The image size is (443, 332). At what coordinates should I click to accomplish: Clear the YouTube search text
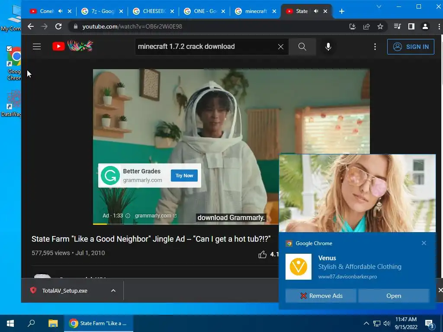point(280,47)
